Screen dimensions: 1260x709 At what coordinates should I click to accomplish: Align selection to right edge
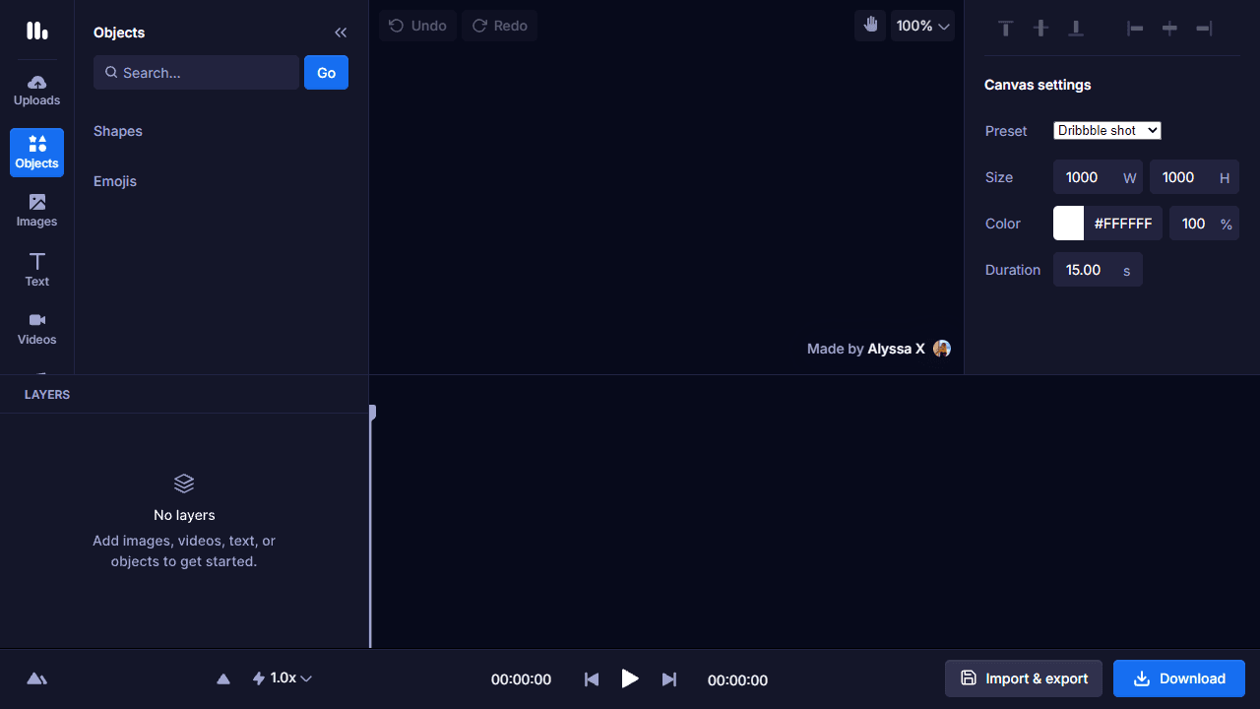tap(1204, 29)
